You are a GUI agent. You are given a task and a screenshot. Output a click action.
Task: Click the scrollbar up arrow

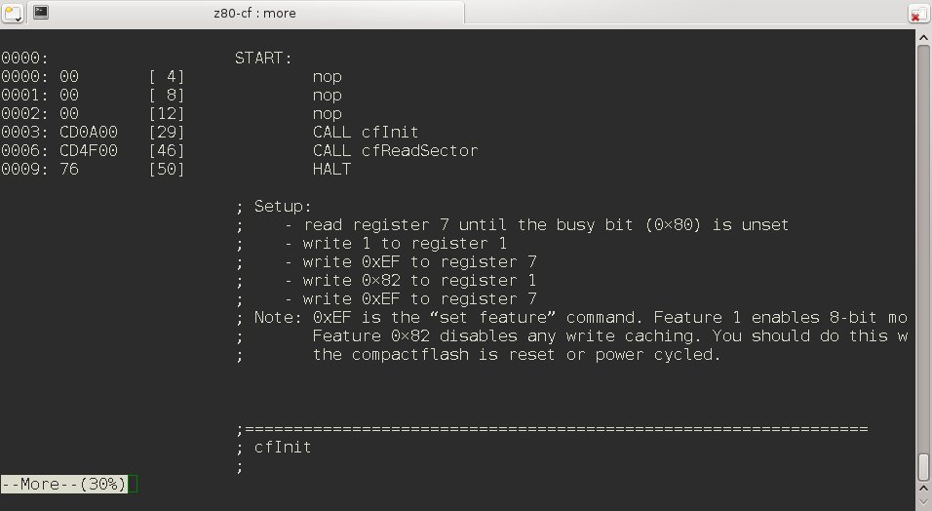click(923, 37)
